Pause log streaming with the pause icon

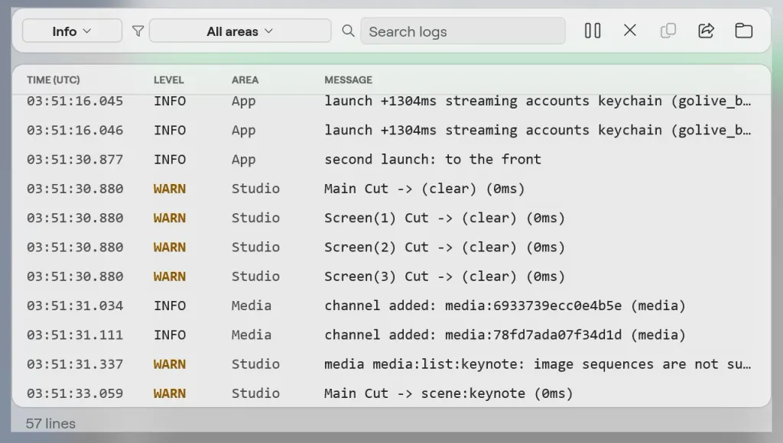(x=593, y=31)
